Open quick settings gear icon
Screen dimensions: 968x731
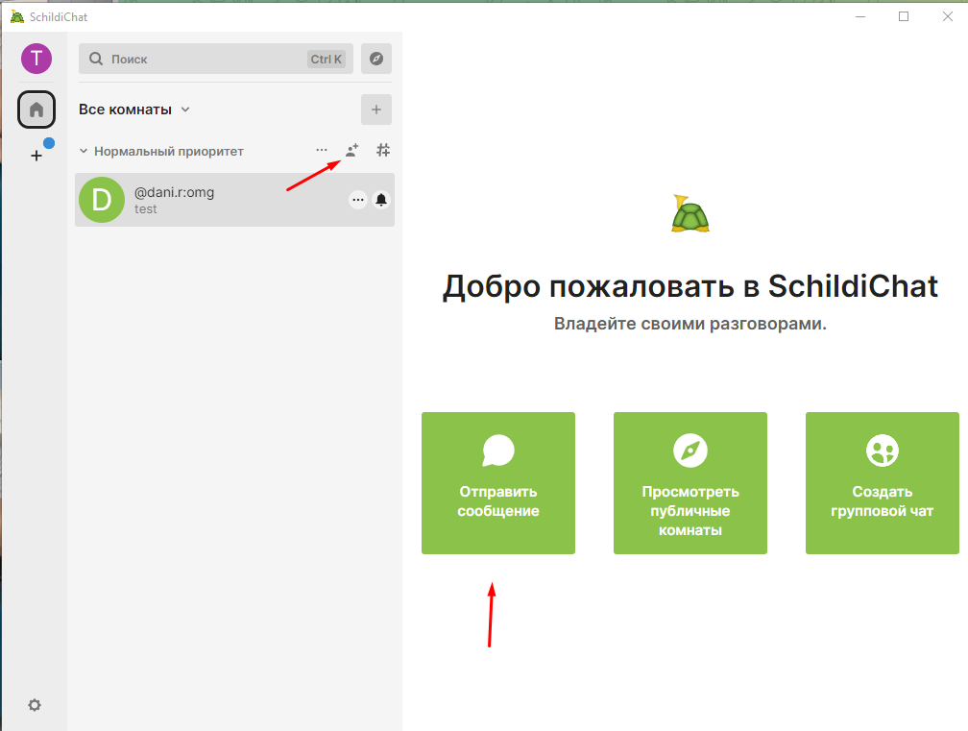[x=35, y=705]
